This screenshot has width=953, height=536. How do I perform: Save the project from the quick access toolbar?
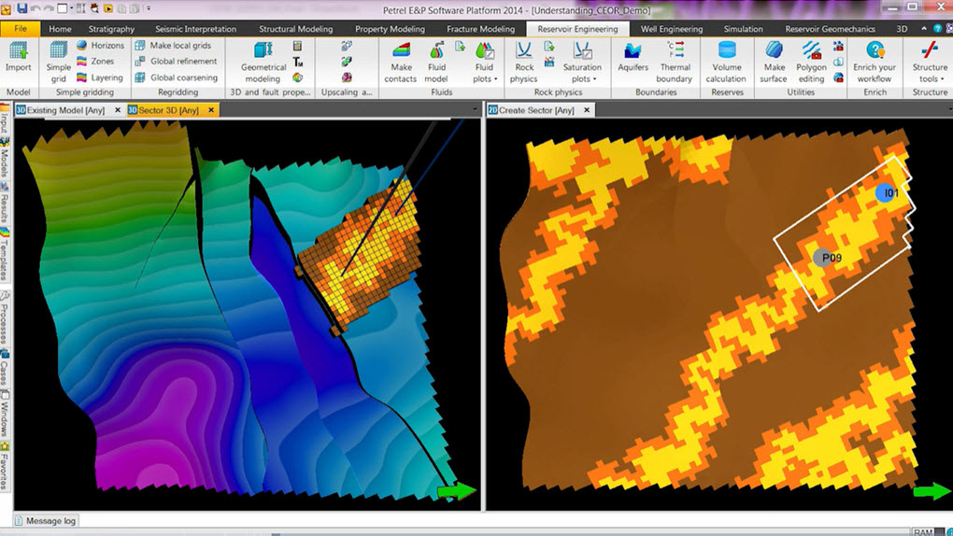coord(22,8)
